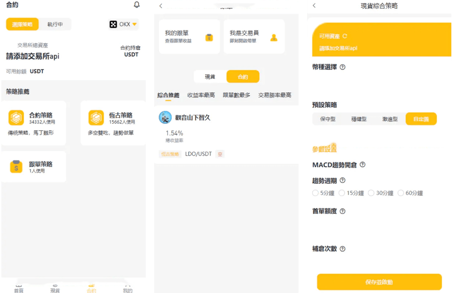455x293 pixels.
Task: Refresh the 可用資產 balance icon
Action: (x=345, y=36)
